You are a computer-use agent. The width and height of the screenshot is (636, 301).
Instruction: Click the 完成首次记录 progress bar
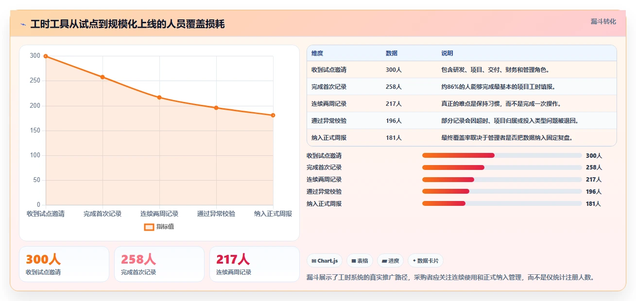pos(502,167)
